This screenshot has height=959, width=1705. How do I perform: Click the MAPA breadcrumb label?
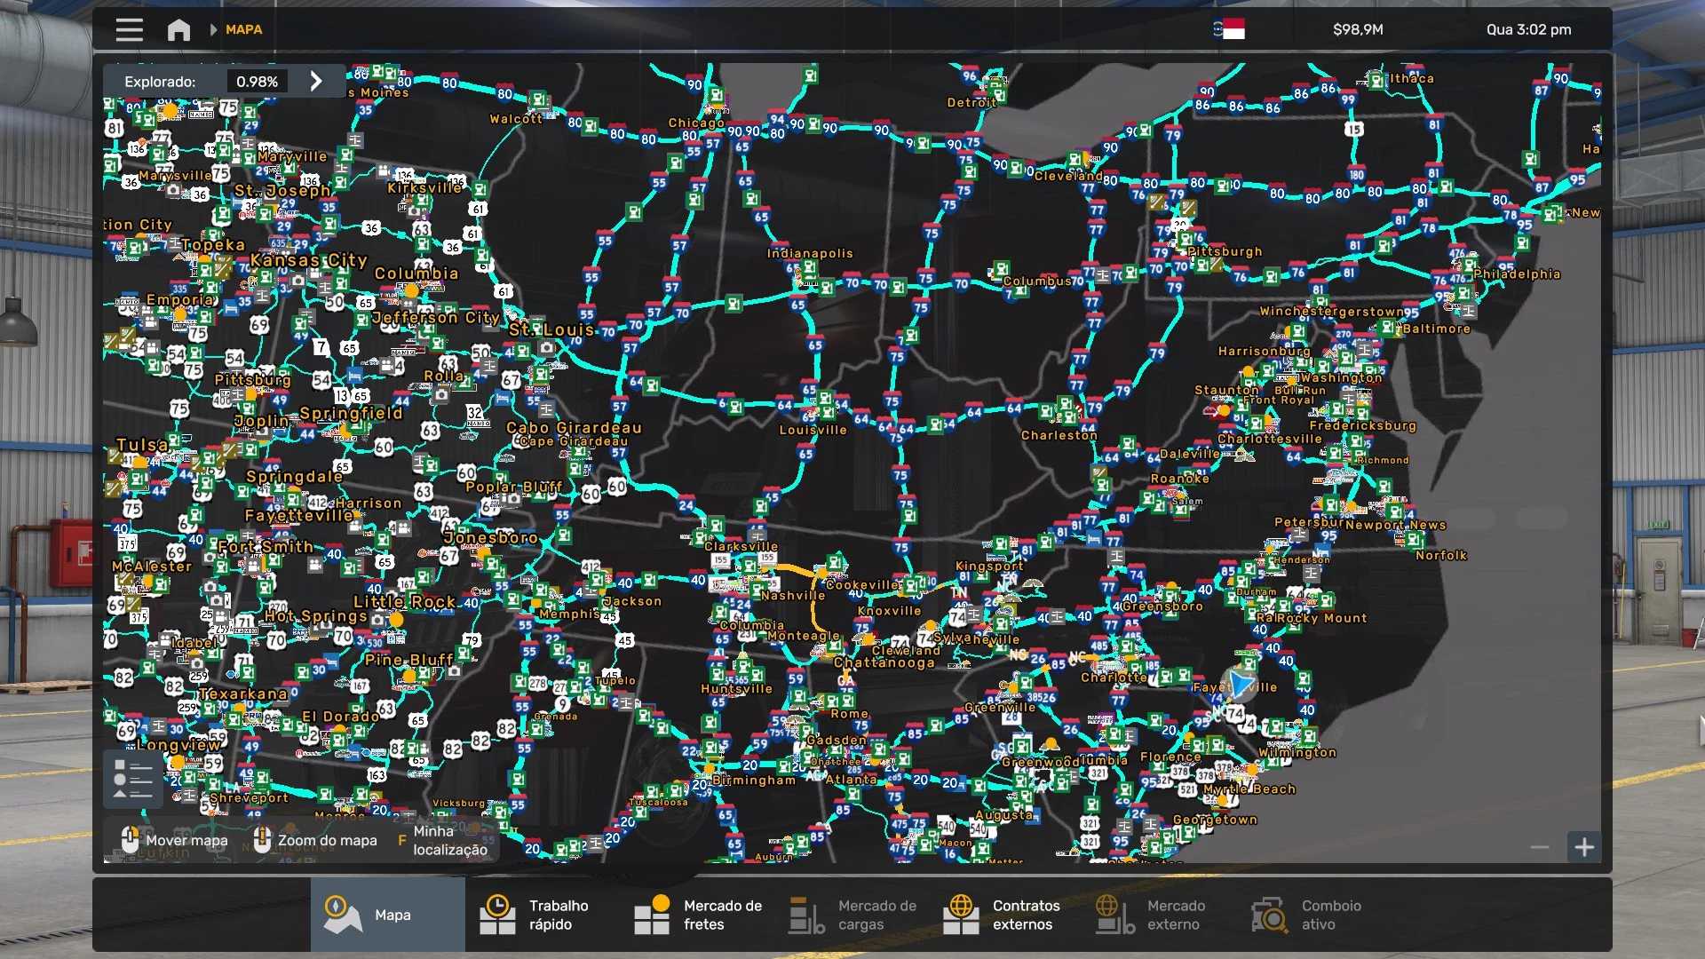click(243, 29)
